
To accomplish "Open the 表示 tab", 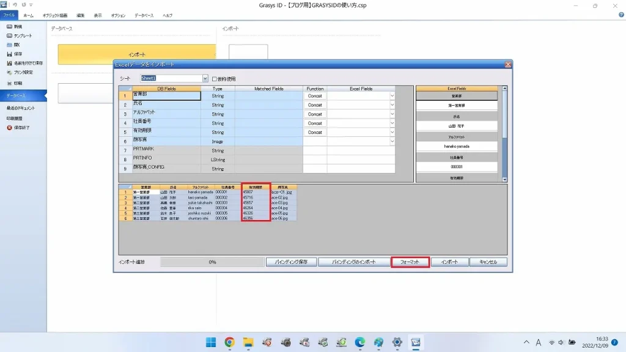I will tap(98, 15).
